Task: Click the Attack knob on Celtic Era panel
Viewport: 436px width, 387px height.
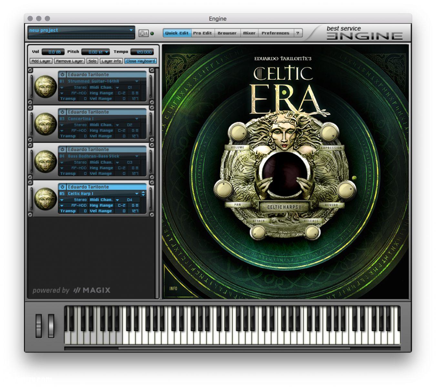Action: point(258,232)
